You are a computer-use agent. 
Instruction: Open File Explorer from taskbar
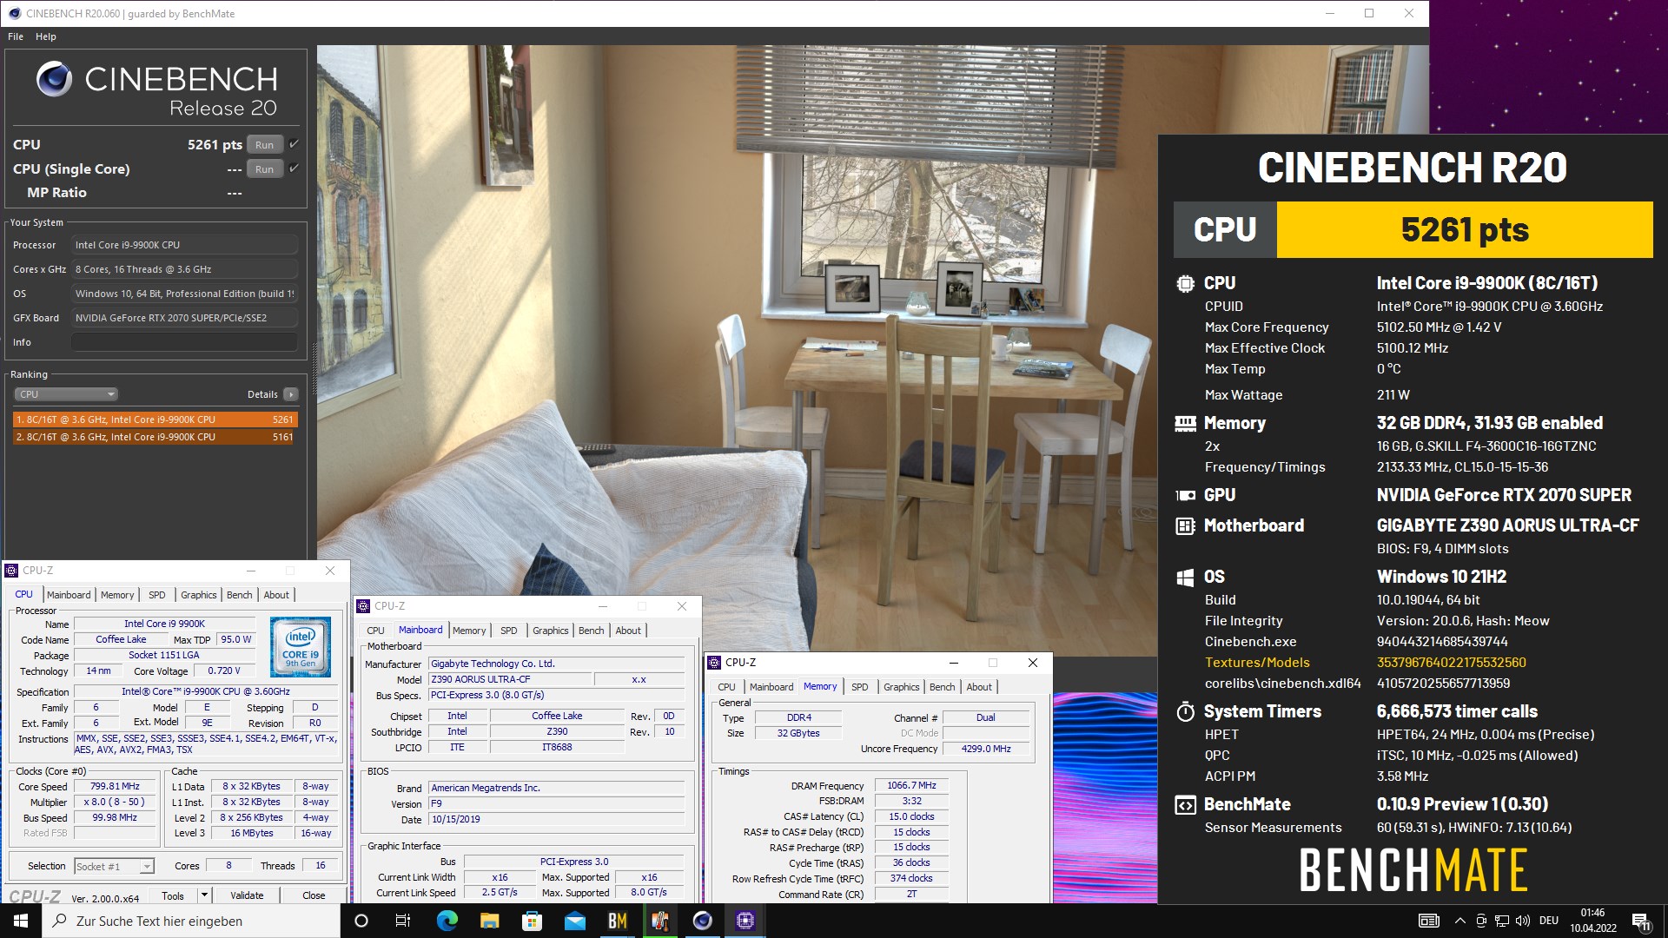coord(489,921)
